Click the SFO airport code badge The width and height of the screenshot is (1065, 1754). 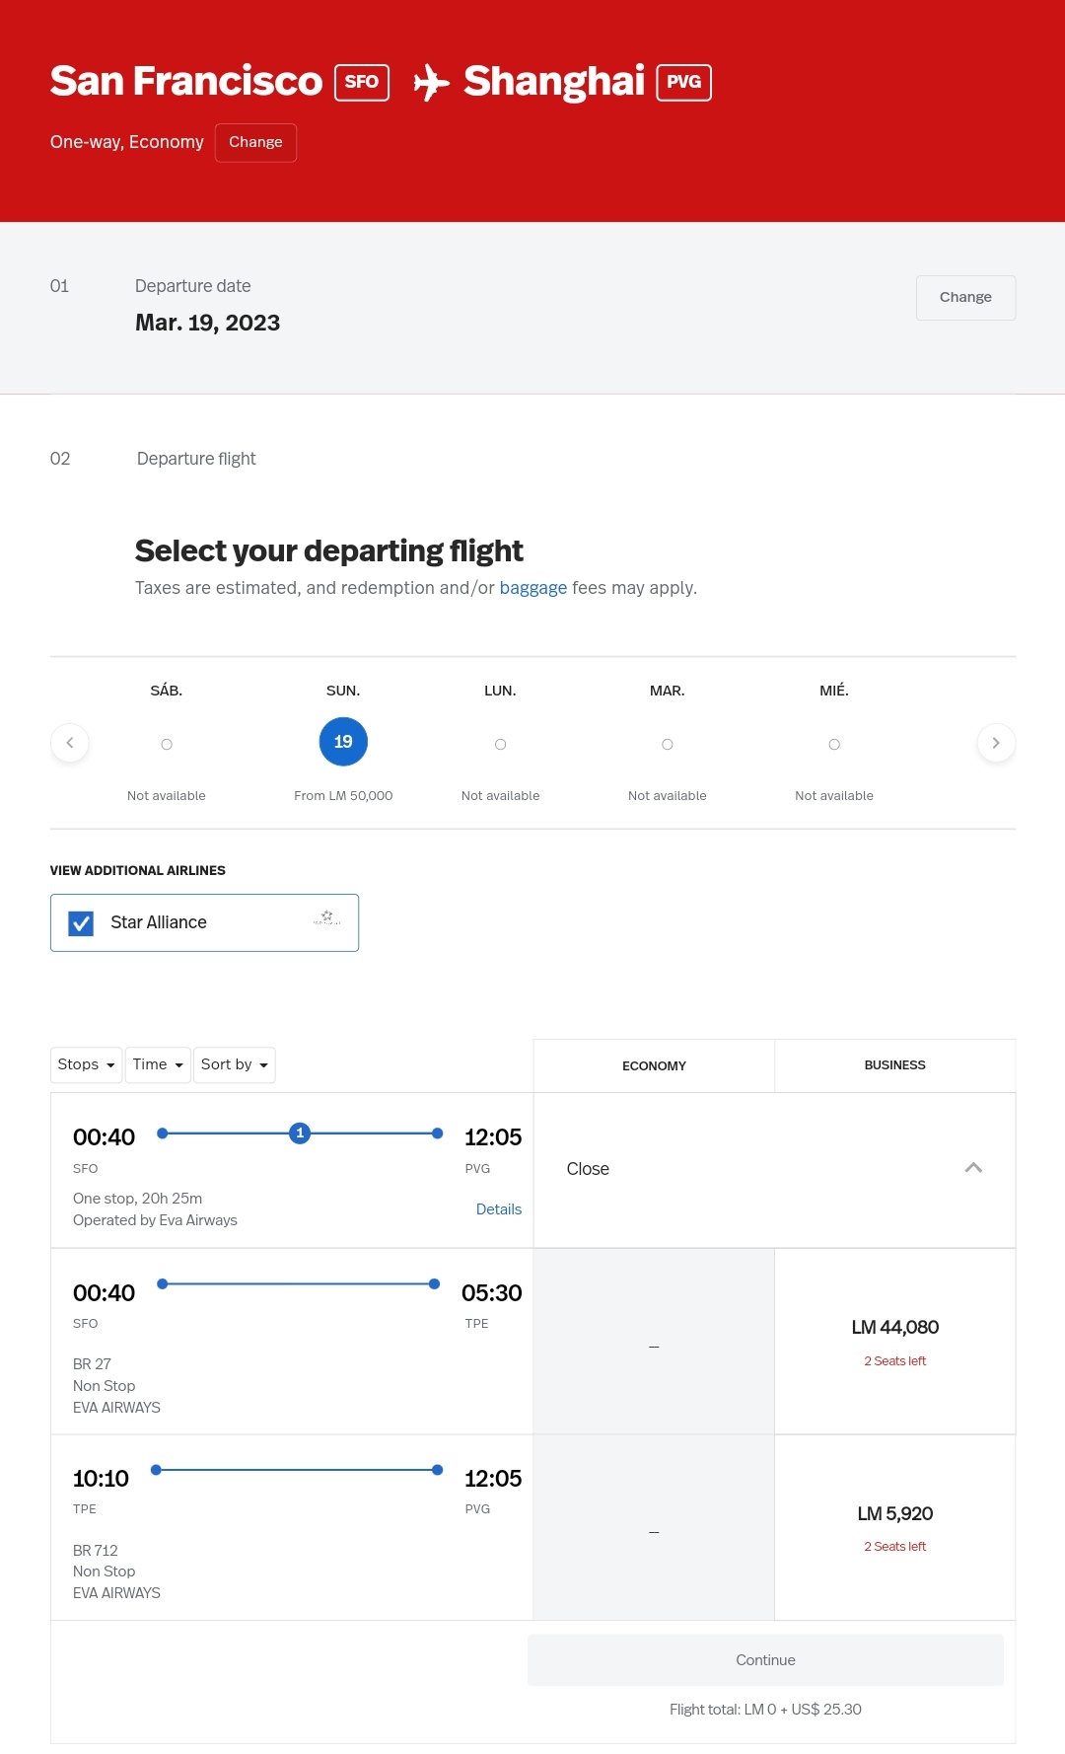click(362, 82)
